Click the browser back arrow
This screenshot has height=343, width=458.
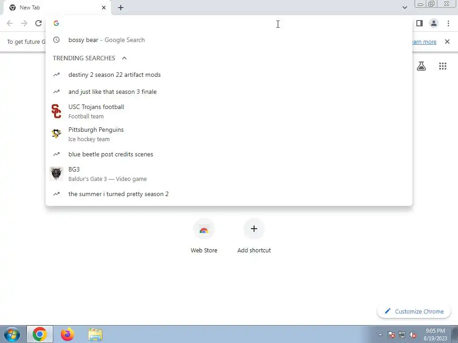[x=10, y=23]
